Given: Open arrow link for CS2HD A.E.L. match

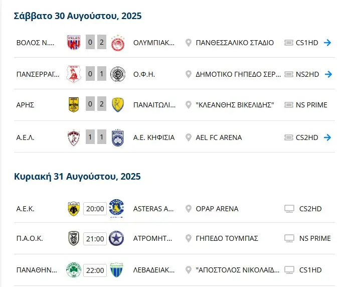Looking at the screenshot, I should click(328, 137).
